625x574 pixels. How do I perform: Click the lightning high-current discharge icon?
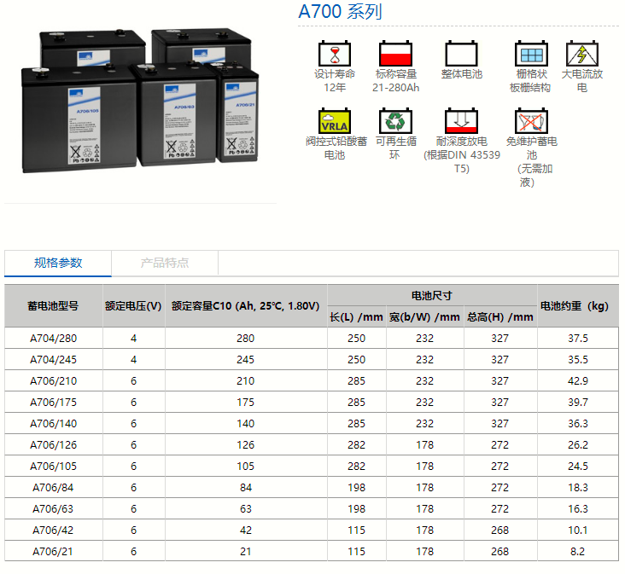pyautogui.click(x=582, y=54)
